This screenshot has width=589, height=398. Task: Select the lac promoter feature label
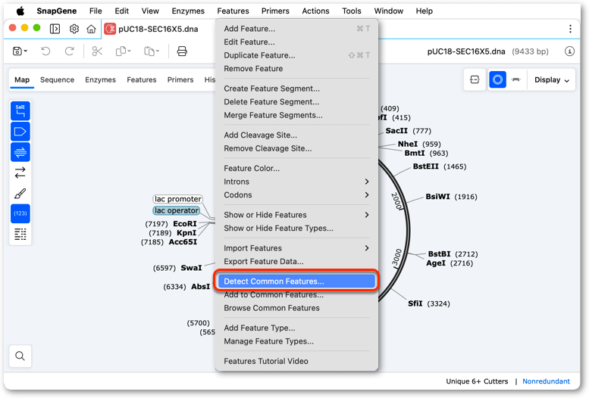(177, 199)
